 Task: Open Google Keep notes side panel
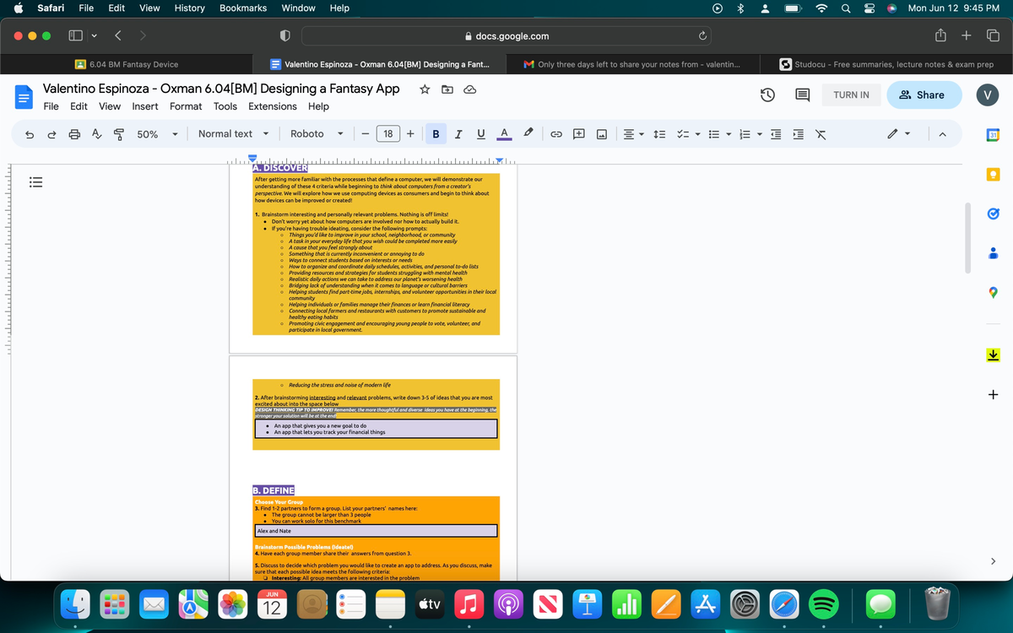click(x=993, y=173)
